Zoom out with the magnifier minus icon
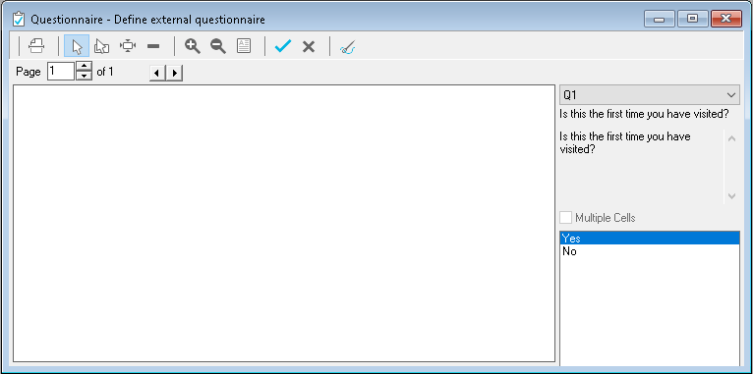Image resolution: width=753 pixels, height=374 pixels. tap(218, 46)
